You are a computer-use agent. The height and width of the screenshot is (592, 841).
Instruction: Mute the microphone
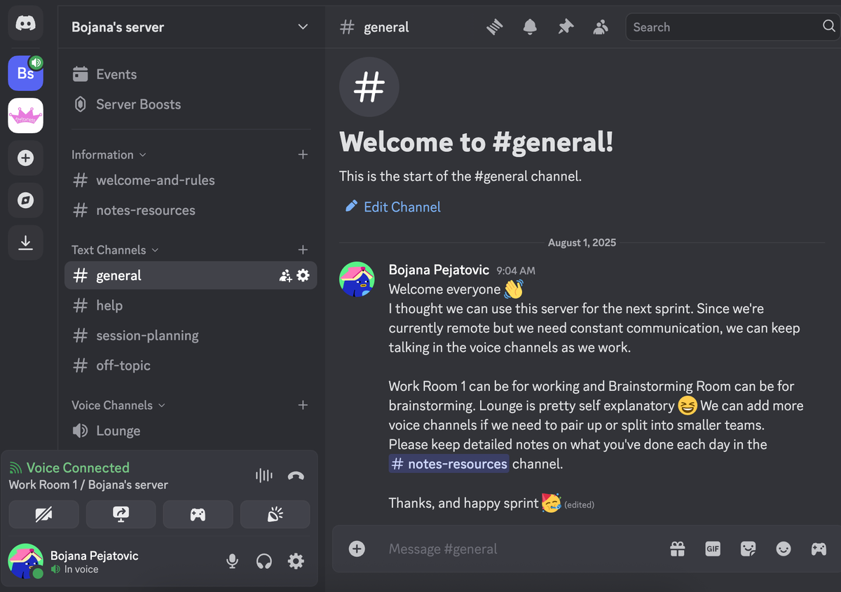(x=232, y=561)
